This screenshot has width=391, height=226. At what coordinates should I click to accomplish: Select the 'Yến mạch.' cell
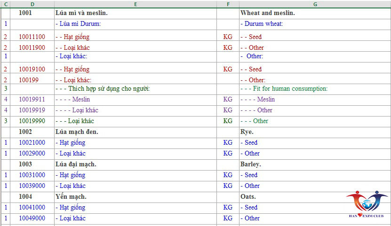136,196
